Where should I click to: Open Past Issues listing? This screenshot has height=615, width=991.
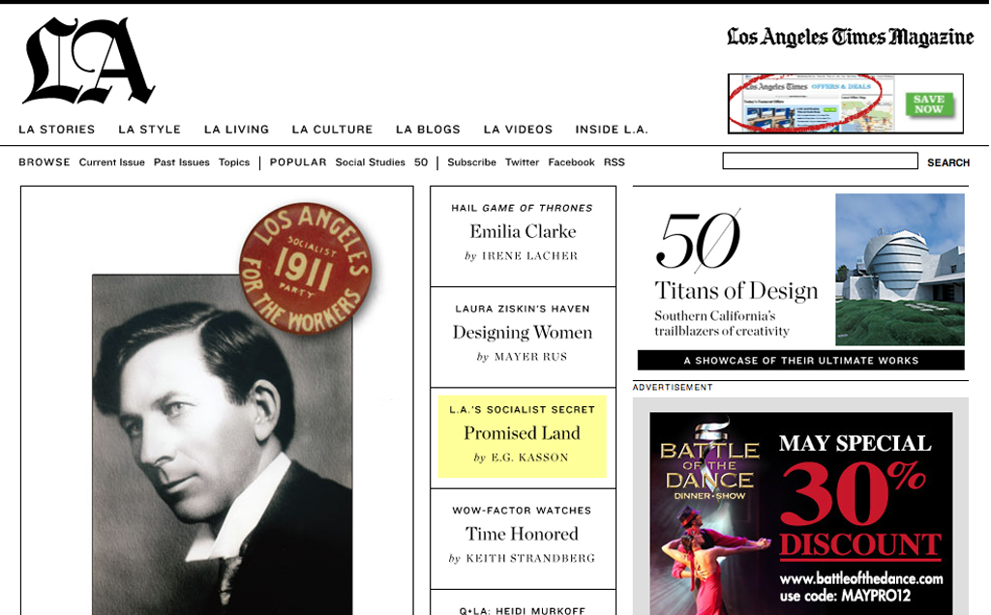coord(181,161)
